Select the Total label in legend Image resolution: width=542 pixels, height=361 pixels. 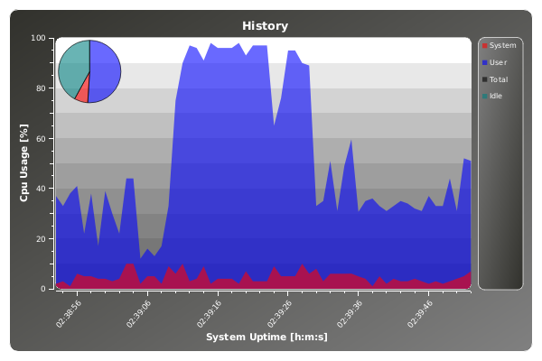[x=499, y=79]
